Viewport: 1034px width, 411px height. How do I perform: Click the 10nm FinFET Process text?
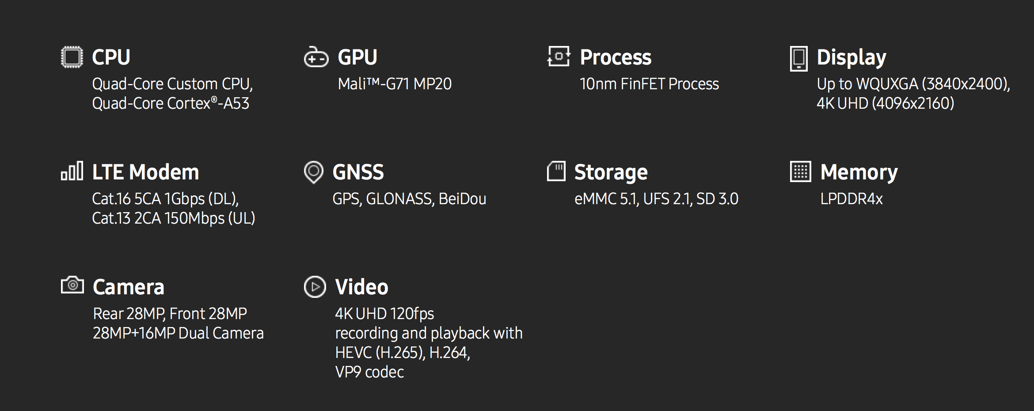(649, 84)
